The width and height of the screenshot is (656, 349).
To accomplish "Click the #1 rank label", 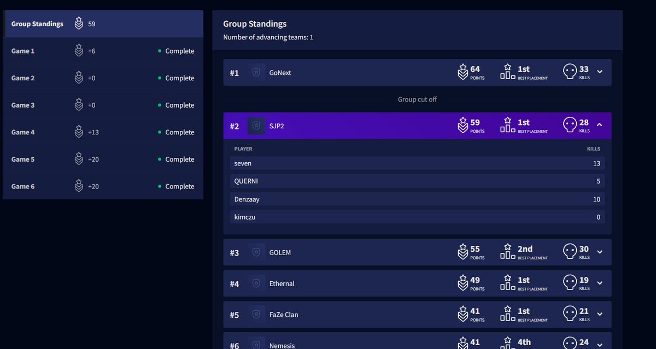I will point(235,73).
